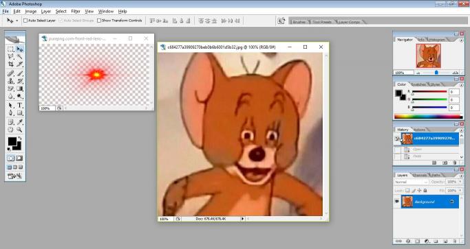Select the History Brush tool

(20, 81)
